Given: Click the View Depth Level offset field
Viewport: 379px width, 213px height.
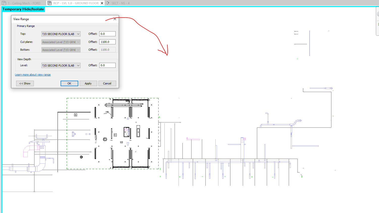Looking at the screenshot, I should tap(107, 65).
